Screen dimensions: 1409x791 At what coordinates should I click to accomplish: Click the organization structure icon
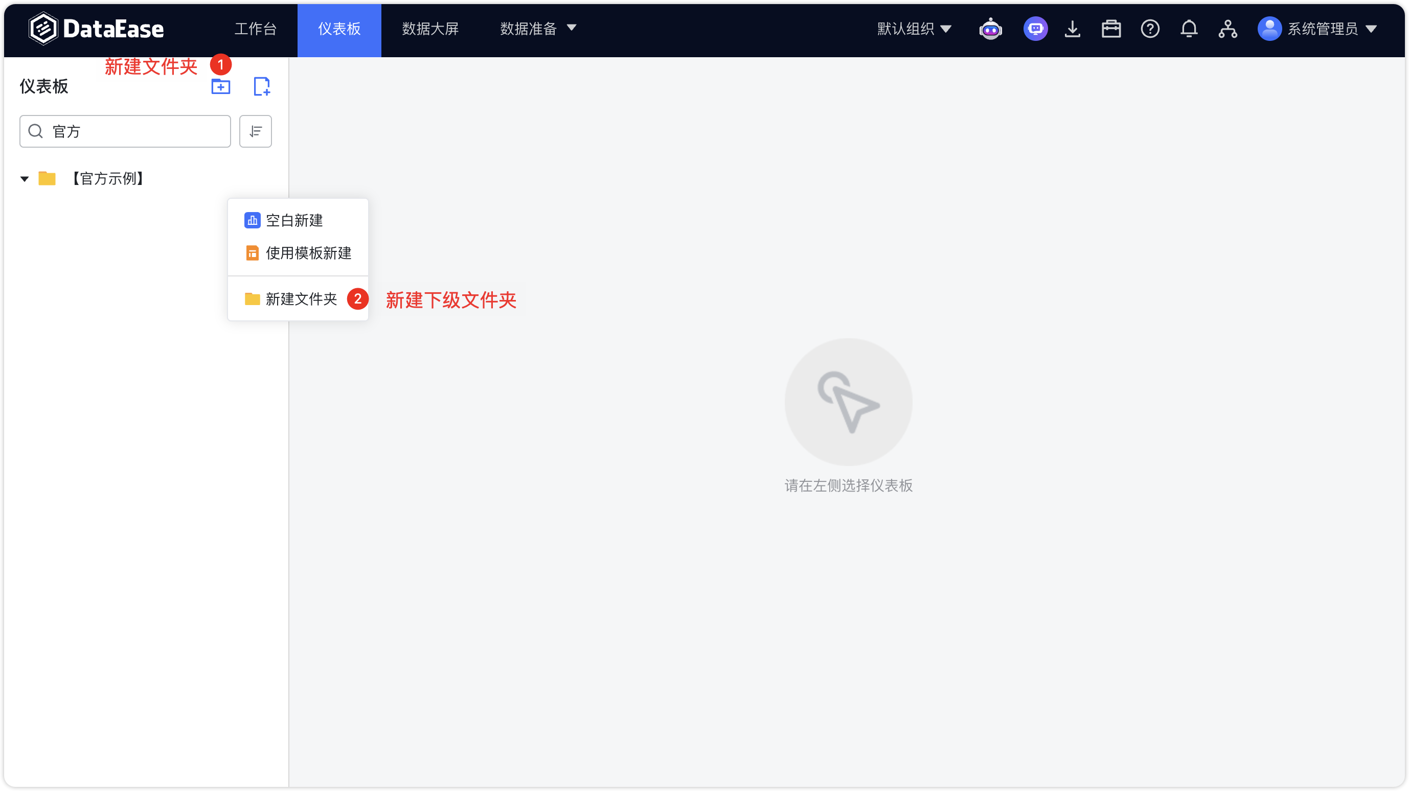point(1228,29)
